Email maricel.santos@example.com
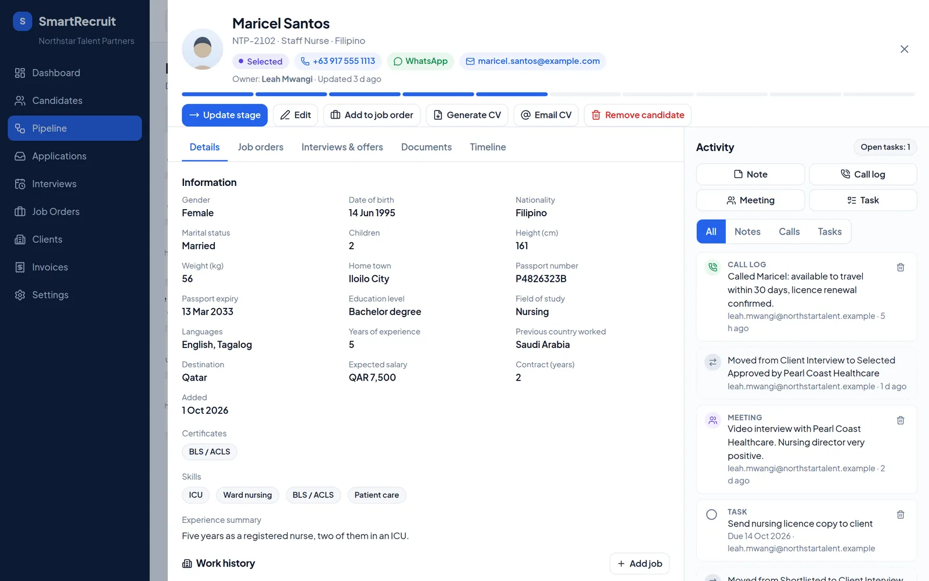The height and width of the screenshot is (581, 929). 532,61
